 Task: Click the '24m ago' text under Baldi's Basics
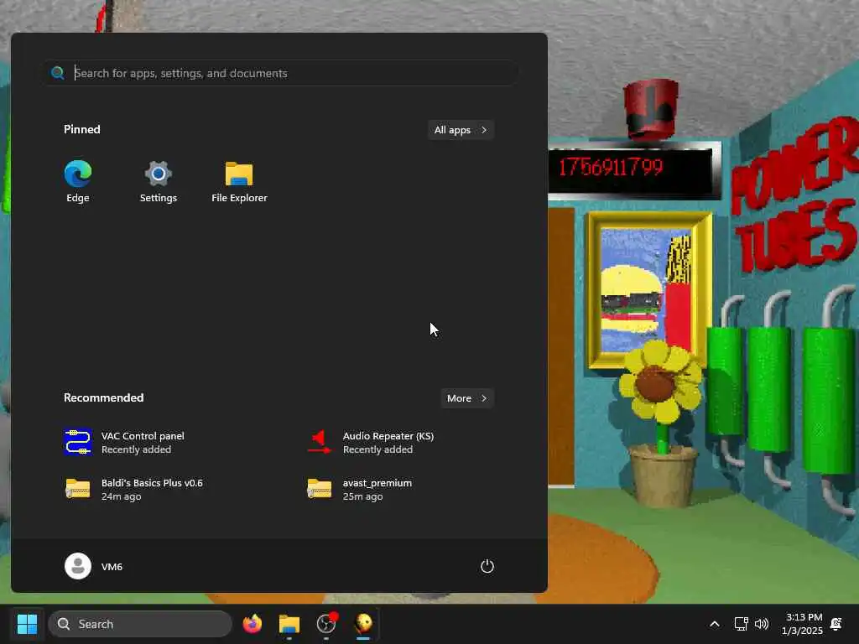tap(121, 496)
